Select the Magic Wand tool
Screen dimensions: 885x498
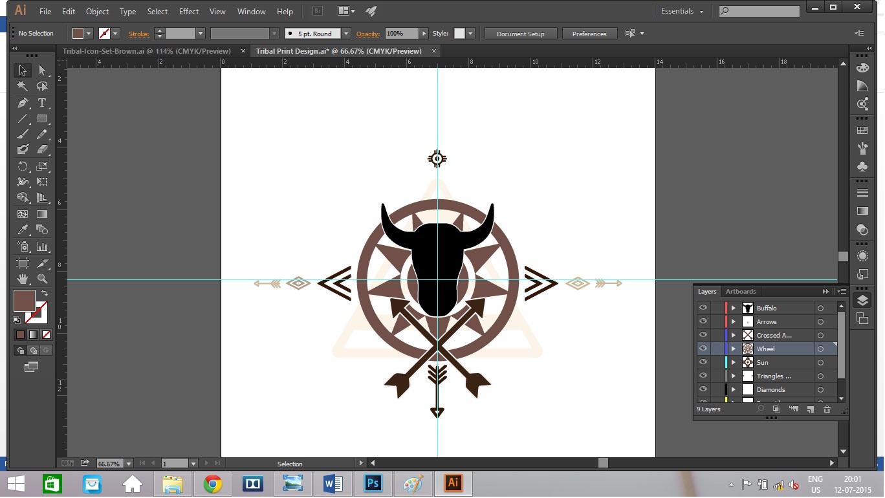pyautogui.click(x=23, y=86)
